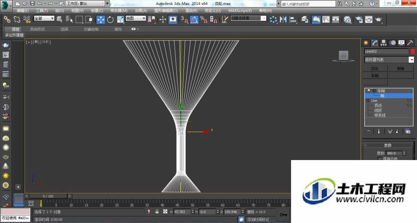417x223 pixels.
Task: Click the X coordinate field 47.783
Action: (x=182, y=212)
